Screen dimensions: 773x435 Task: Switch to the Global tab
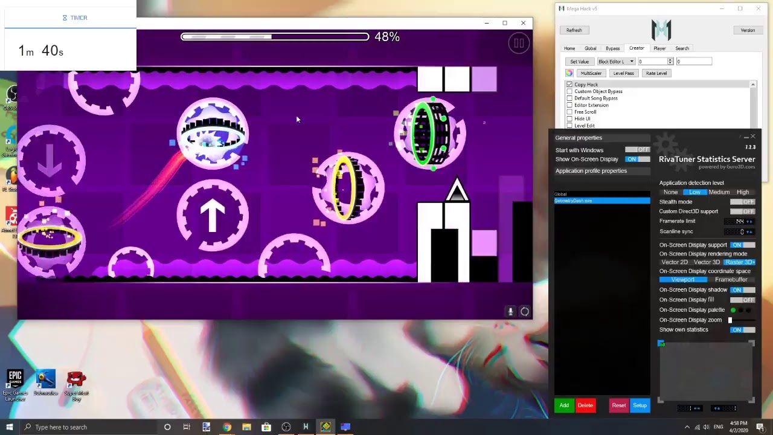point(590,48)
